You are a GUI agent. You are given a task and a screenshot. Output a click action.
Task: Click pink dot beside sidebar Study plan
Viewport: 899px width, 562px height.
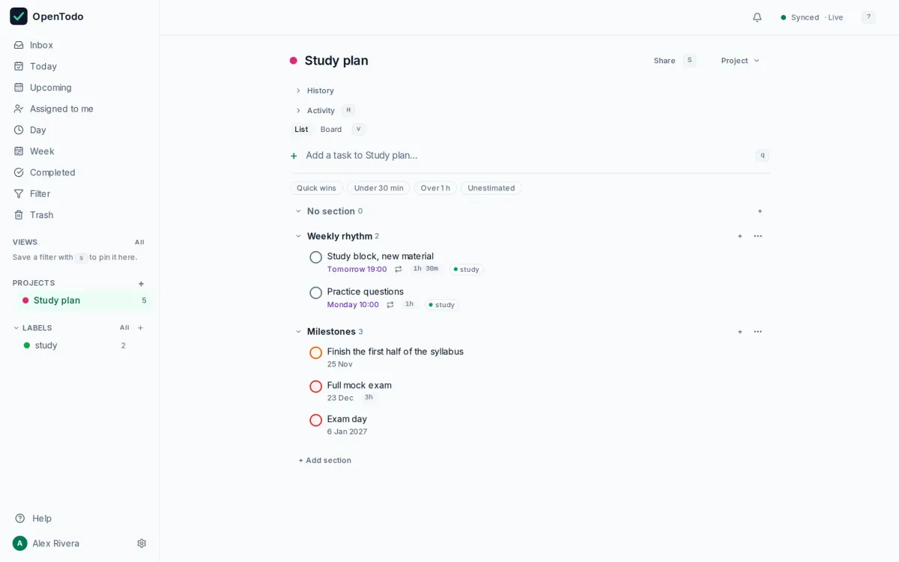(25, 300)
